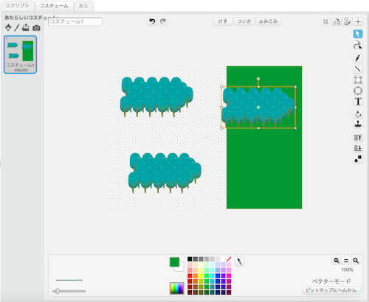369x302 pixels.
Task: Pick the Pencil tool
Action: tap(358, 58)
